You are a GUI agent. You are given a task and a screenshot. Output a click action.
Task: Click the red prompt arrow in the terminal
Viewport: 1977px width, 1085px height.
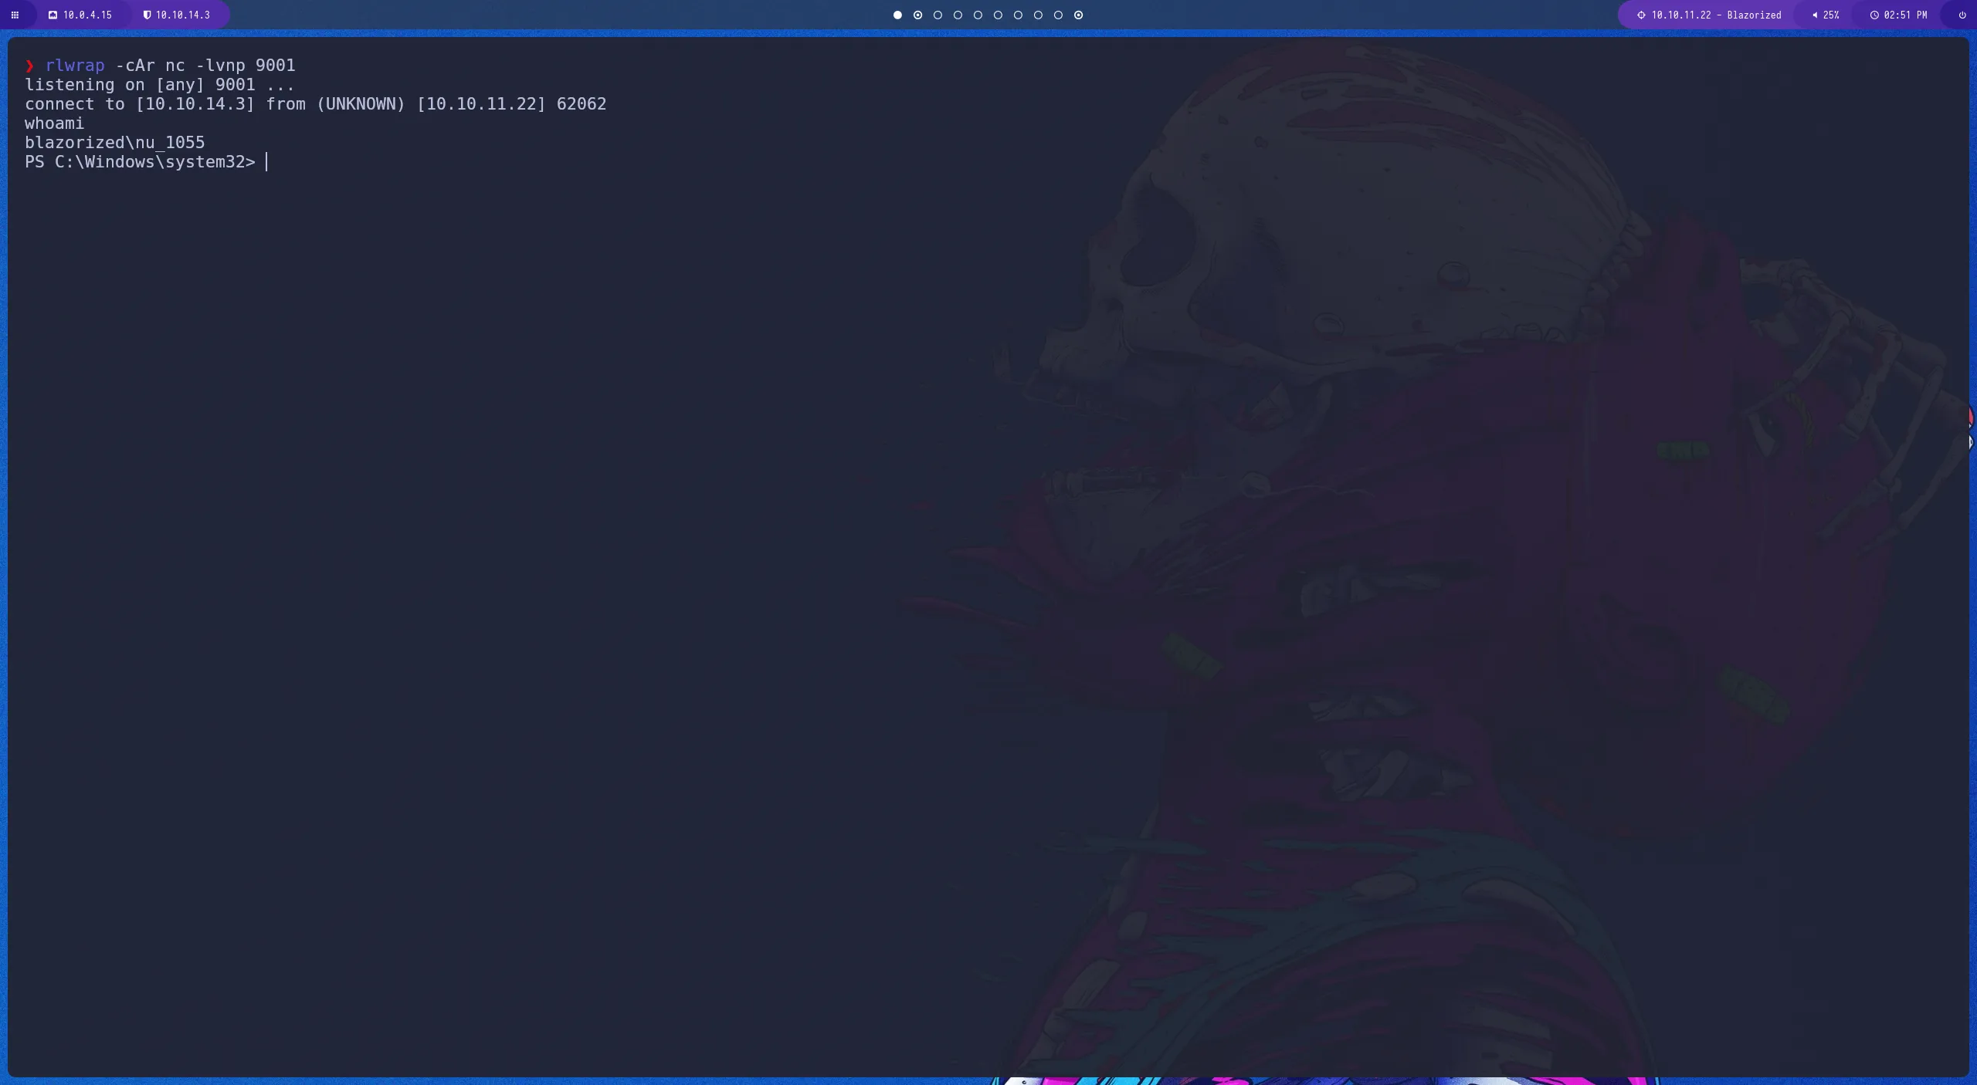[x=29, y=66]
